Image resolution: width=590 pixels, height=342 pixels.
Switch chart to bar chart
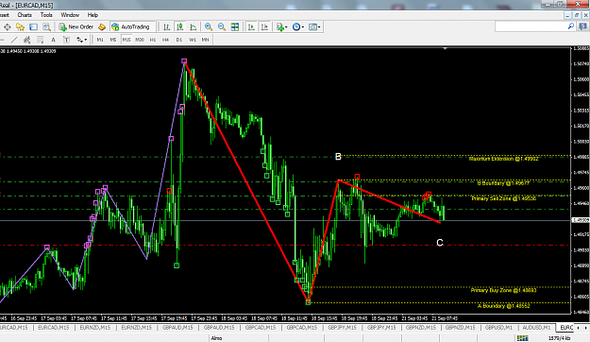point(167,27)
